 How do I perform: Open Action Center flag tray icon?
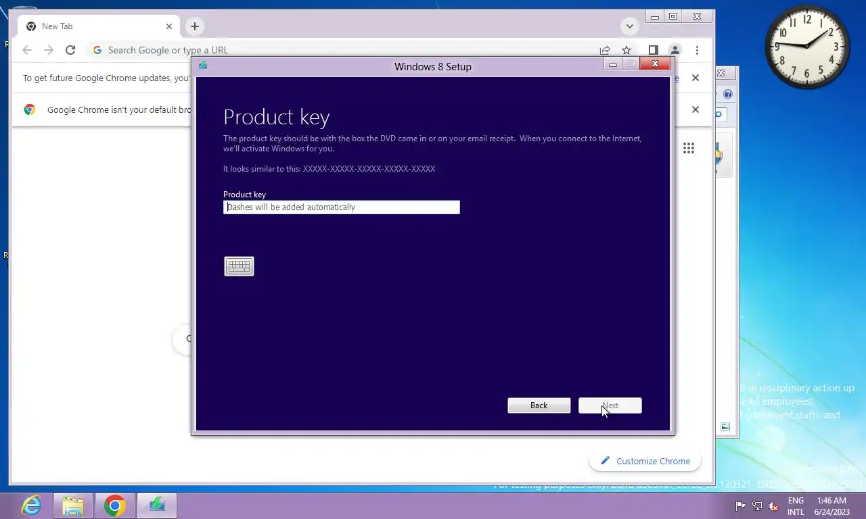coord(741,506)
